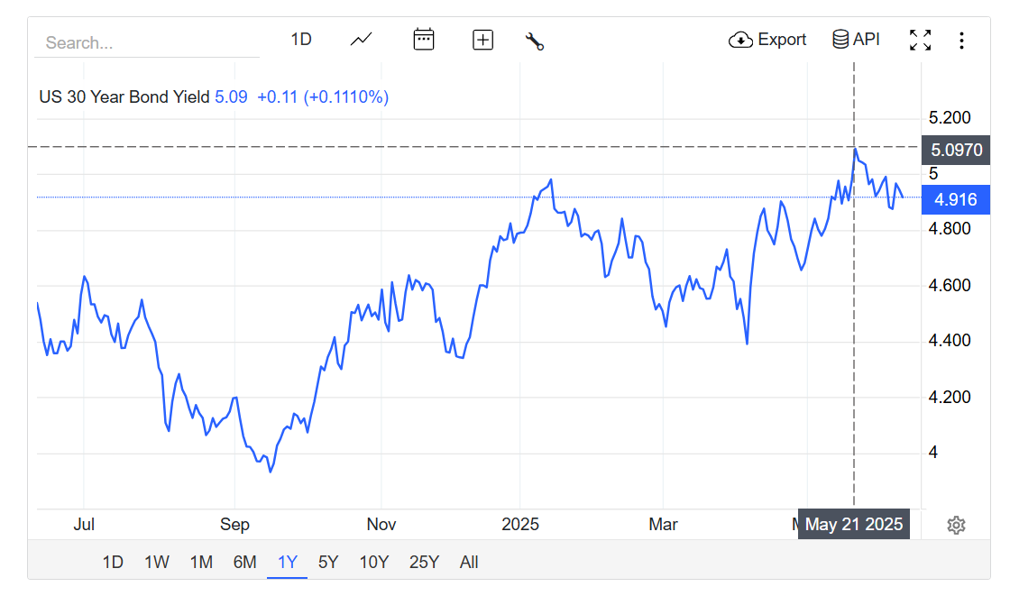Screen dimensions: 1010x596
Task: Open the line chart type selector
Action: click(362, 40)
